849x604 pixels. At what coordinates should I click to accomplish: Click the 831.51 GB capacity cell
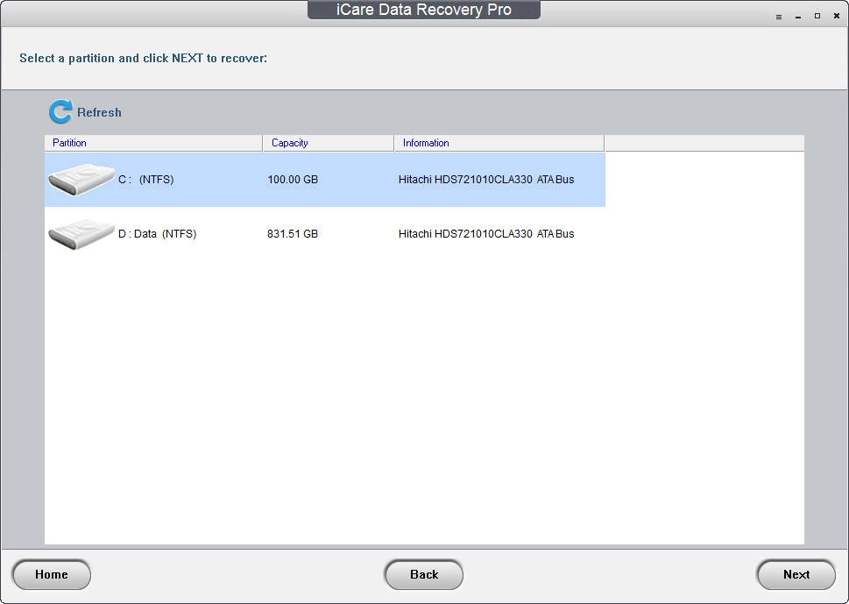click(x=293, y=233)
